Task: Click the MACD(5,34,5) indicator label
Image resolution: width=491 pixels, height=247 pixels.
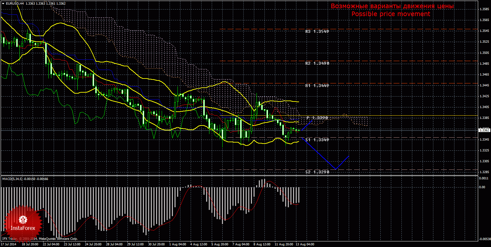Action: [13, 179]
